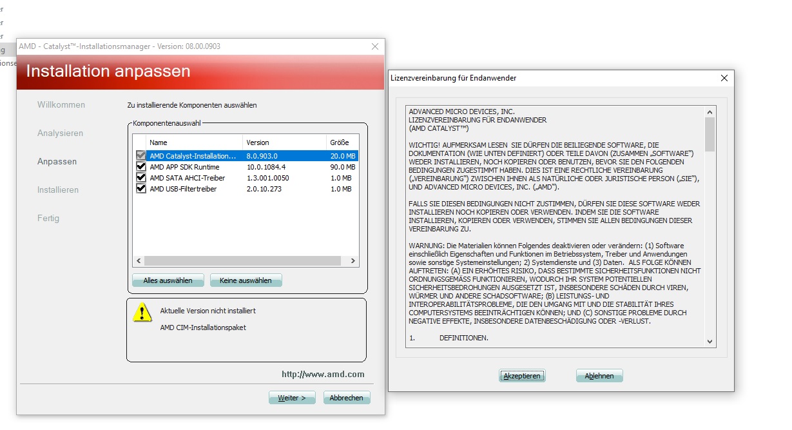Viewport: 792px width, 430px height.
Task: Click version 2.0.10.273 cell
Action: click(x=264, y=189)
